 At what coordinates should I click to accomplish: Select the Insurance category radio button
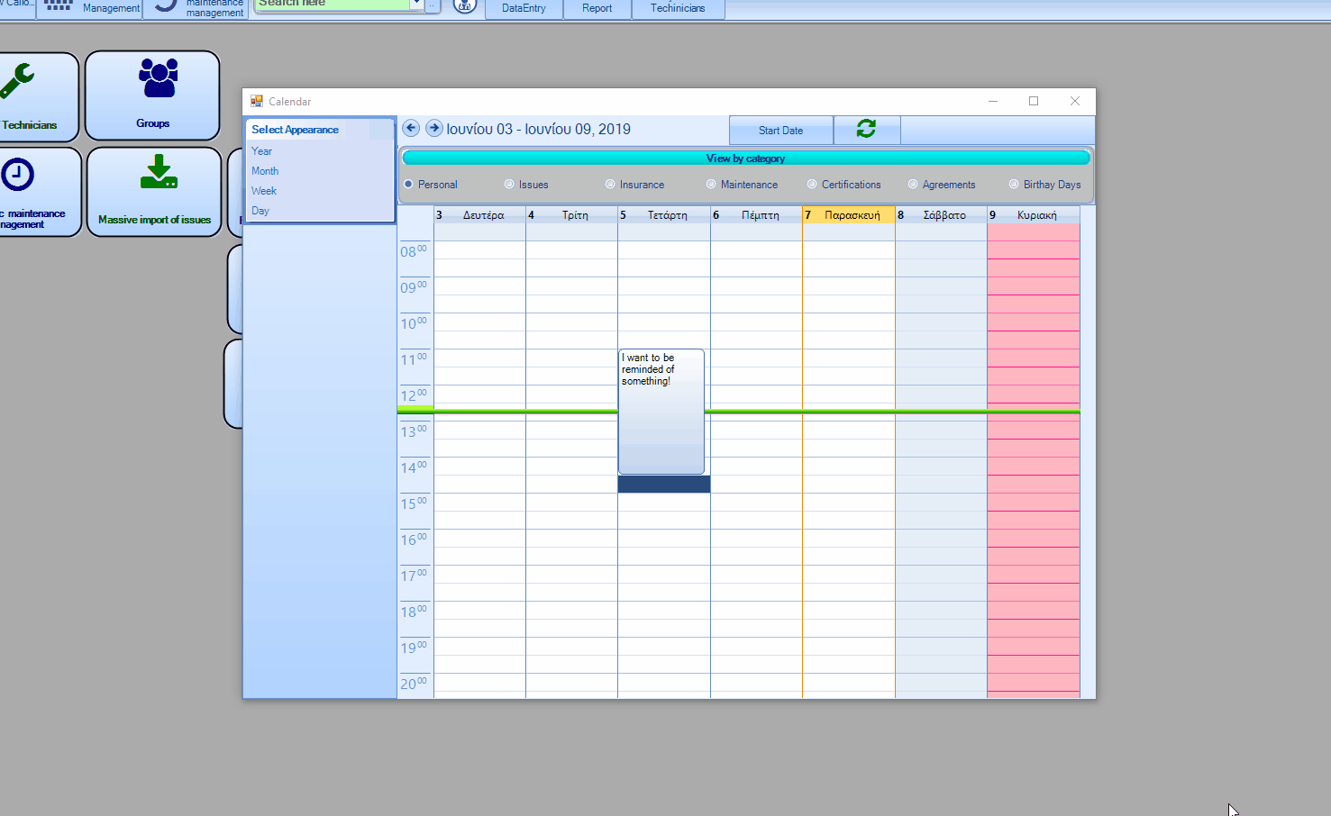[611, 185]
